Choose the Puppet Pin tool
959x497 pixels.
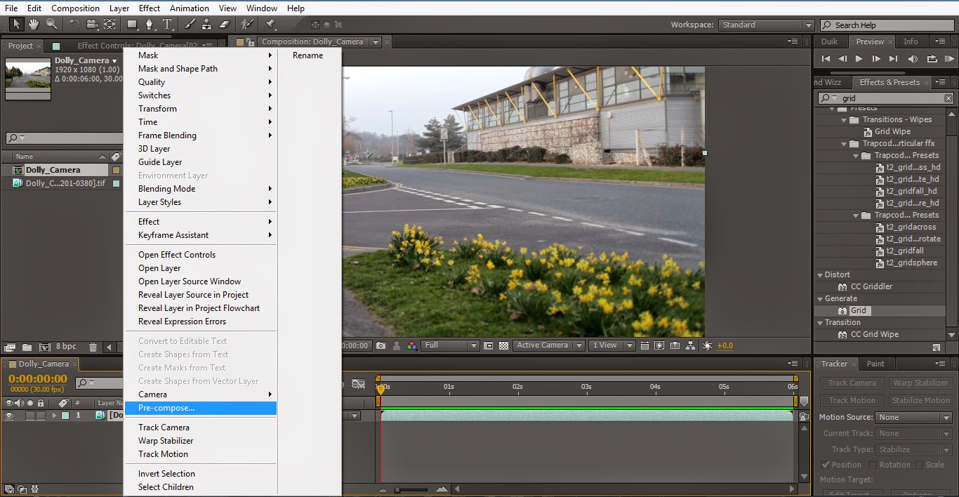pyautogui.click(x=269, y=25)
